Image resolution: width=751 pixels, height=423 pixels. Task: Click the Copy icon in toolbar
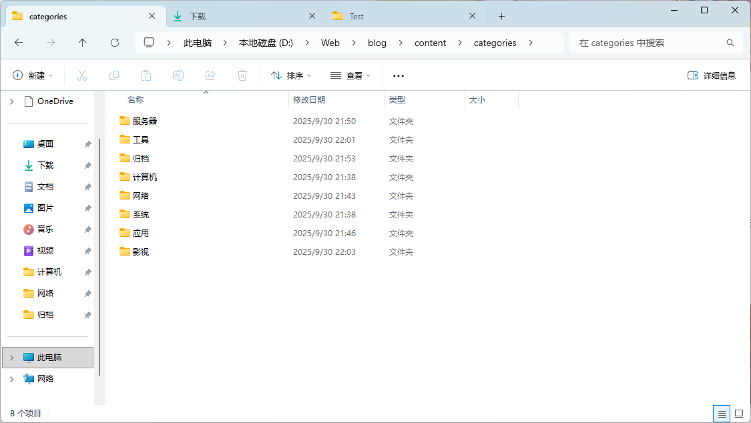pyautogui.click(x=114, y=76)
